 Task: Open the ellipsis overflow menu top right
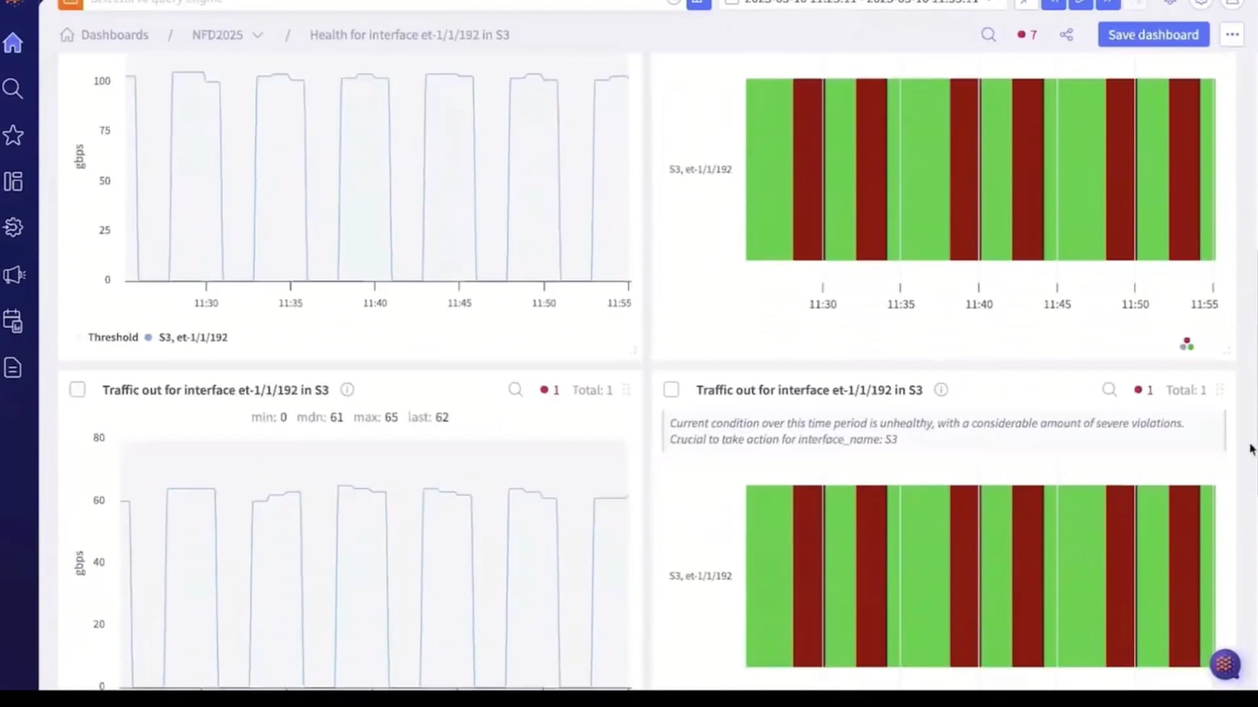pyautogui.click(x=1232, y=35)
